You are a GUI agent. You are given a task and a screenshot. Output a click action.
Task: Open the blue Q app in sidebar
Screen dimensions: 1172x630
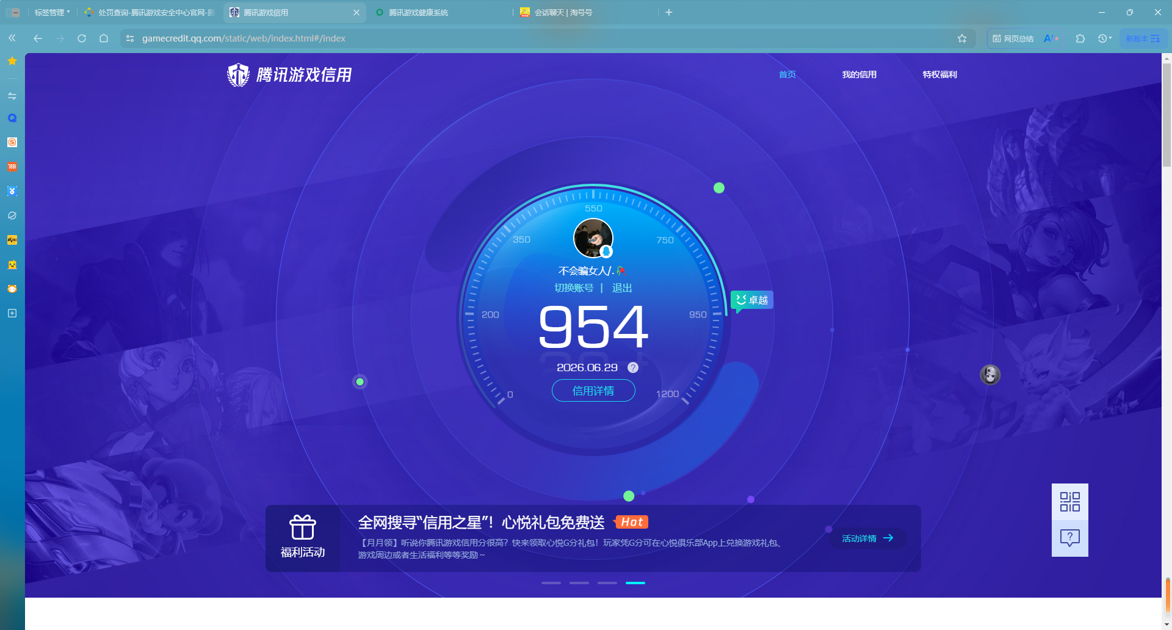coord(12,118)
